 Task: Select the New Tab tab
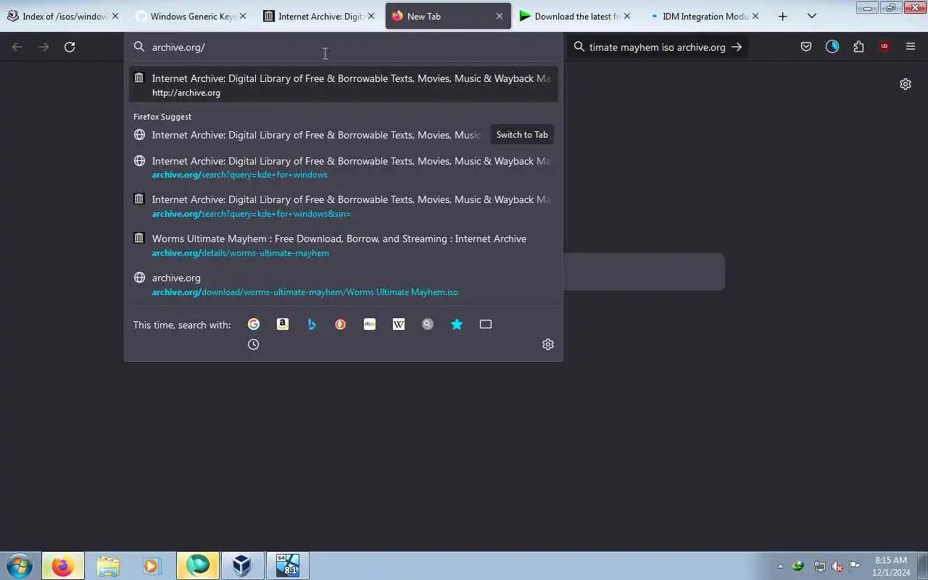coord(448,16)
